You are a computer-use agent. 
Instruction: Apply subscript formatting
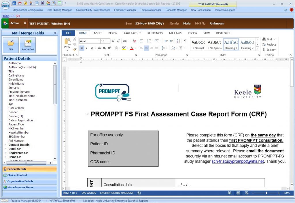[x=104, y=48]
